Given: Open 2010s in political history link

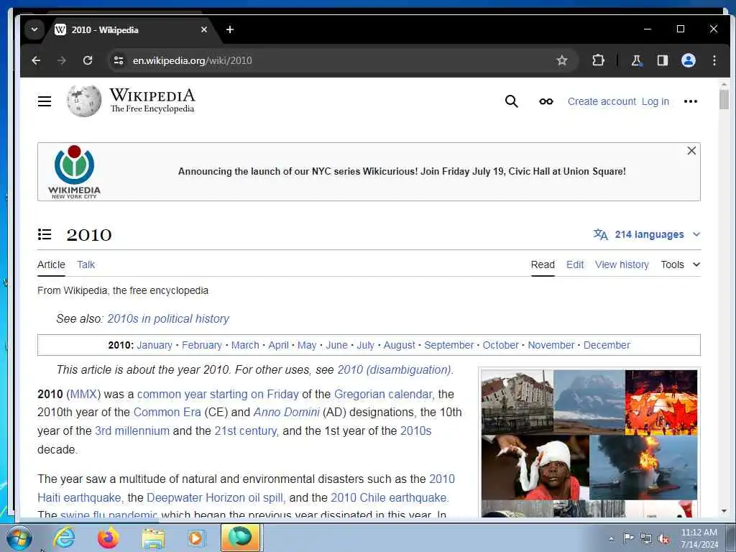Looking at the screenshot, I should (x=168, y=318).
